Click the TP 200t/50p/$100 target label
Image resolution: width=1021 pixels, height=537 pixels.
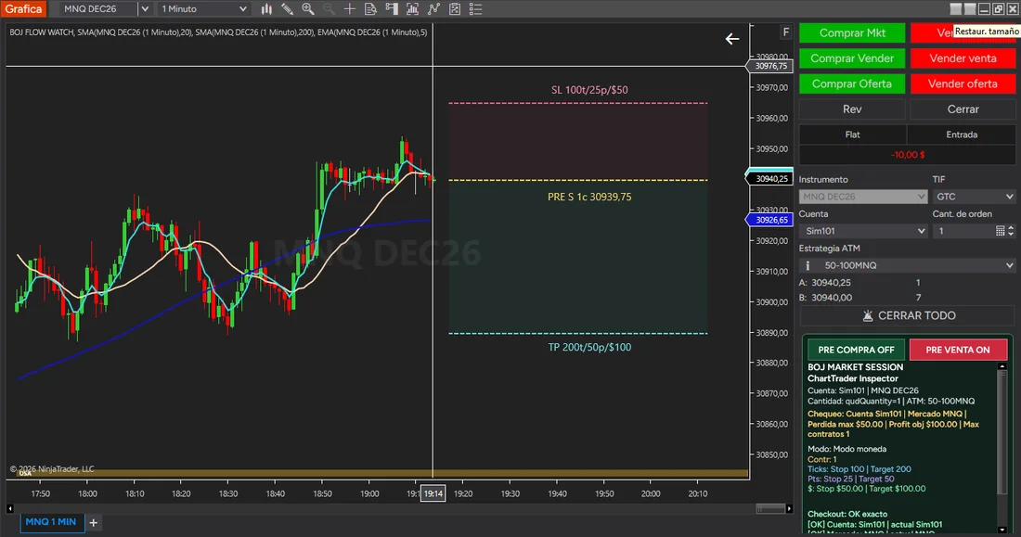click(589, 347)
